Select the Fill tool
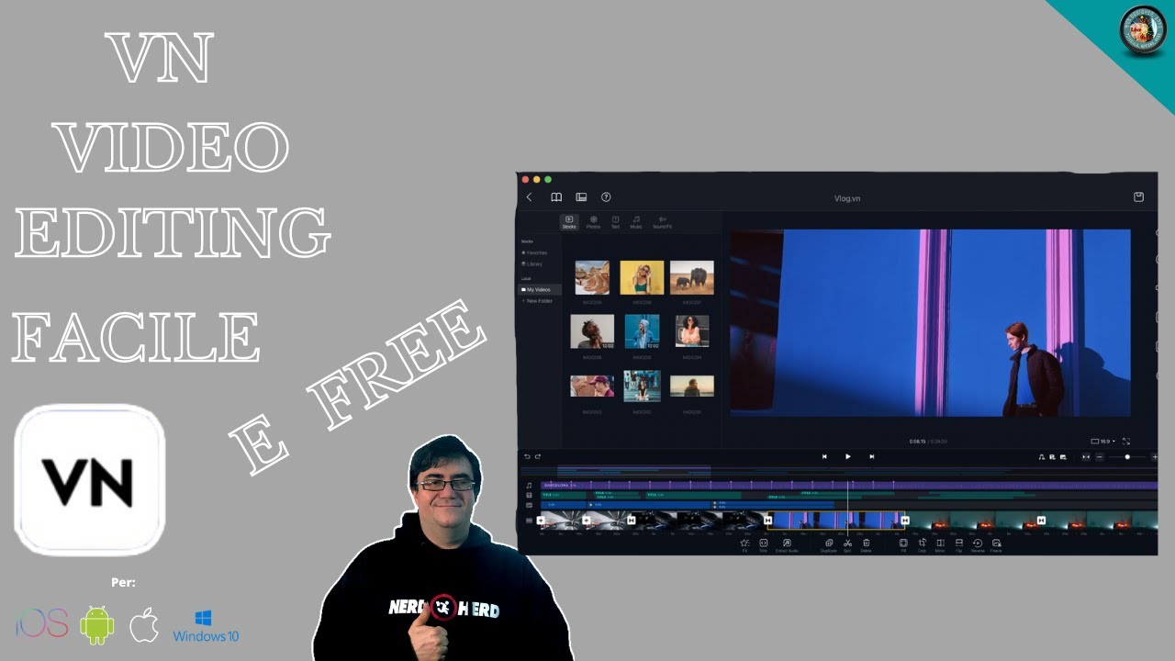1175x661 pixels. (x=903, y=545)
